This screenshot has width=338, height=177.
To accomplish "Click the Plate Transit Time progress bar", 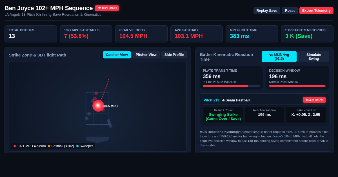I will click(x=232, y=86).
